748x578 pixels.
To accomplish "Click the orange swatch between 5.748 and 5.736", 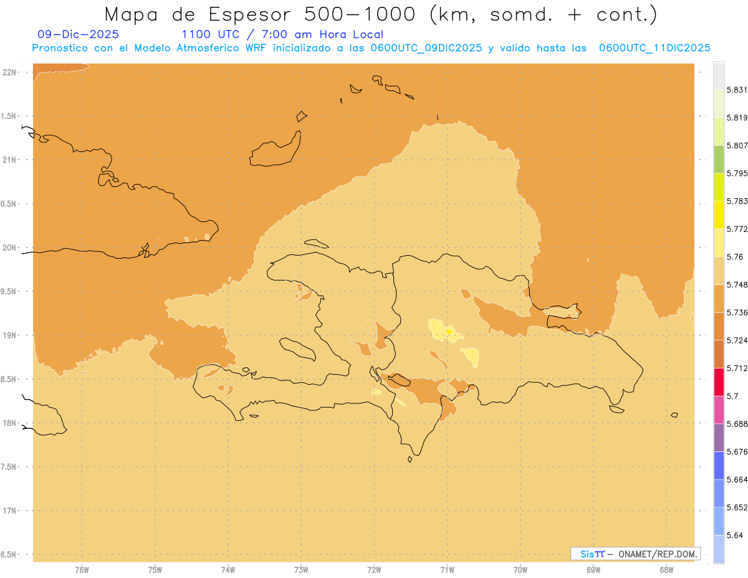I will (719, 298).
